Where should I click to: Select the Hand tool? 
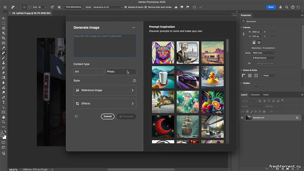(3, 117)
